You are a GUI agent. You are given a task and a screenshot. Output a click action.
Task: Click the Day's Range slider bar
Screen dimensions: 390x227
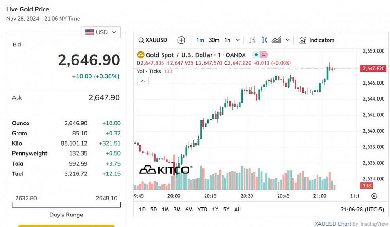point(67,205)
